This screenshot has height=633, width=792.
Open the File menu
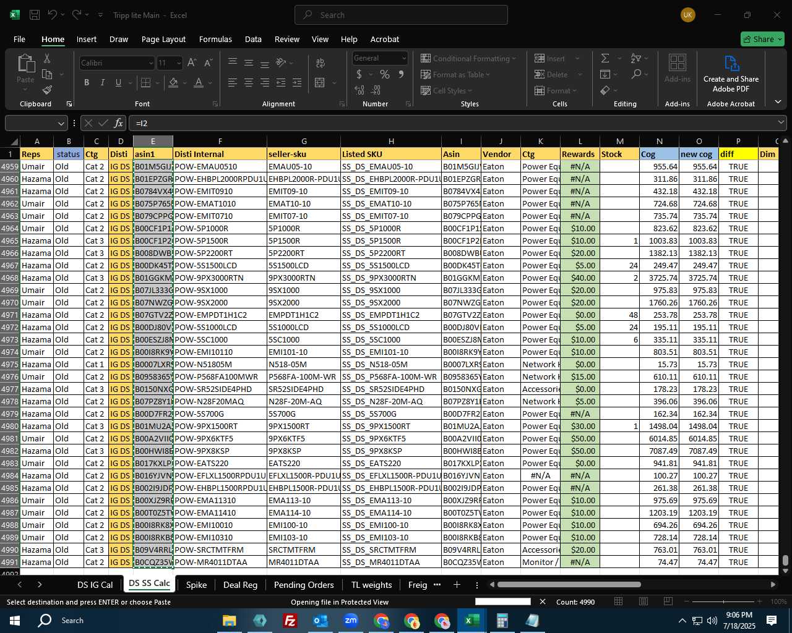tap(19, 39)
